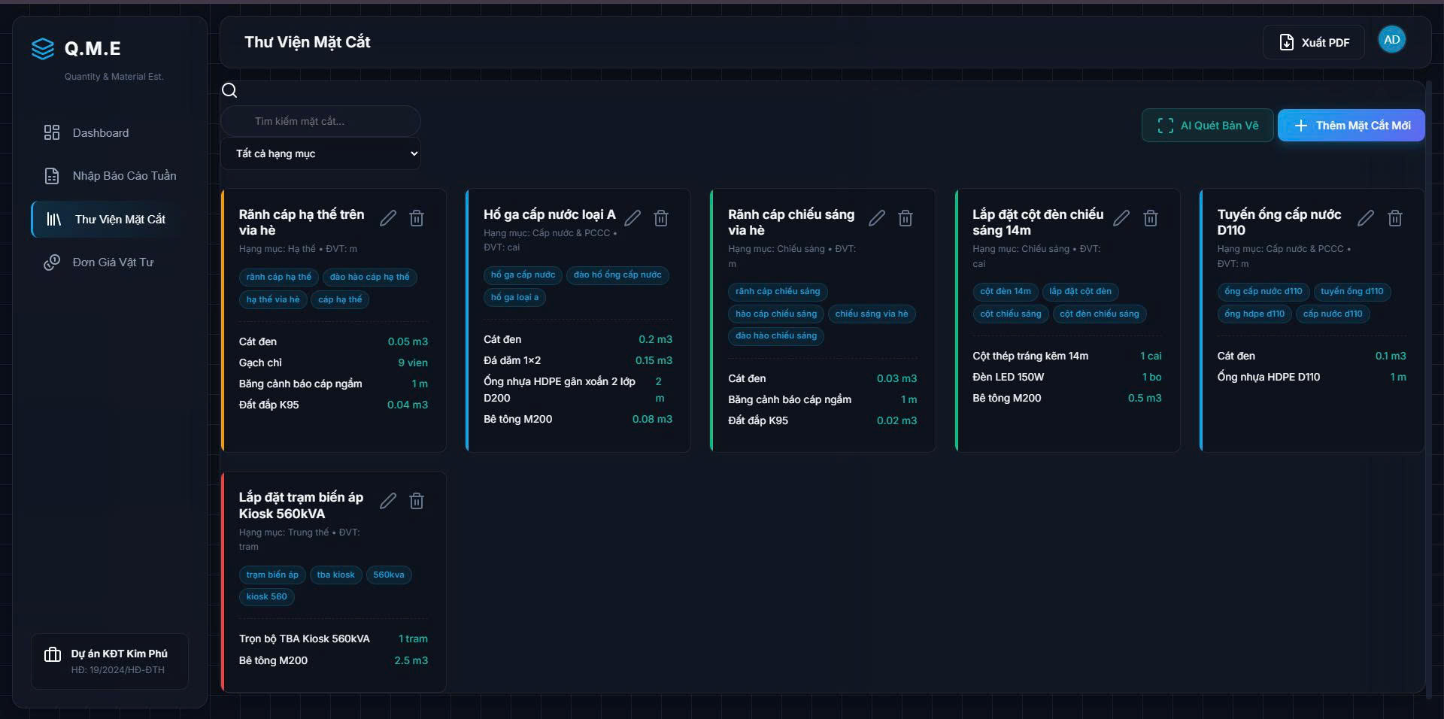
Task: Delete the Lắp đặt trạm biến áp Kiosk 560kVA card
Action: point(417,501)
